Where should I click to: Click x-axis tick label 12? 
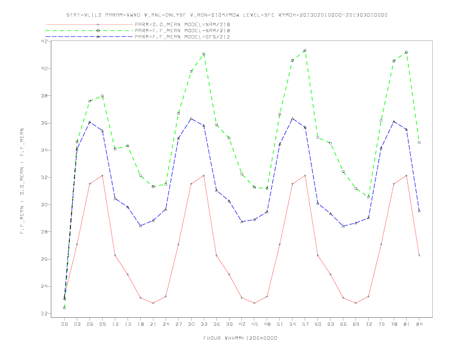click(x=115, y=324)
